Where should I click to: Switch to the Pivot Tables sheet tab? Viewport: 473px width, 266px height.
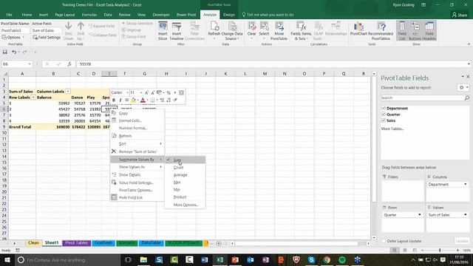point(76,243)
